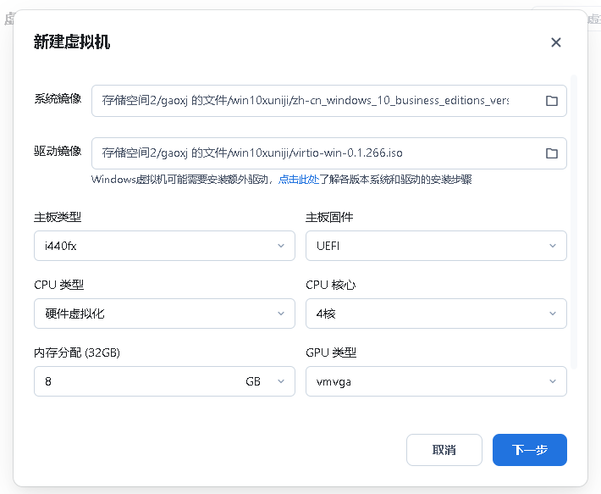Open the GB memory unit selector

point(264,381)
